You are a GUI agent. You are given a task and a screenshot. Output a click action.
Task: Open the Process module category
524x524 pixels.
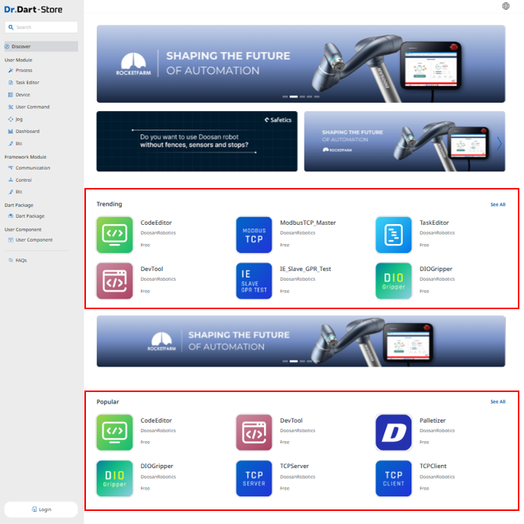[x=24, y=70]
